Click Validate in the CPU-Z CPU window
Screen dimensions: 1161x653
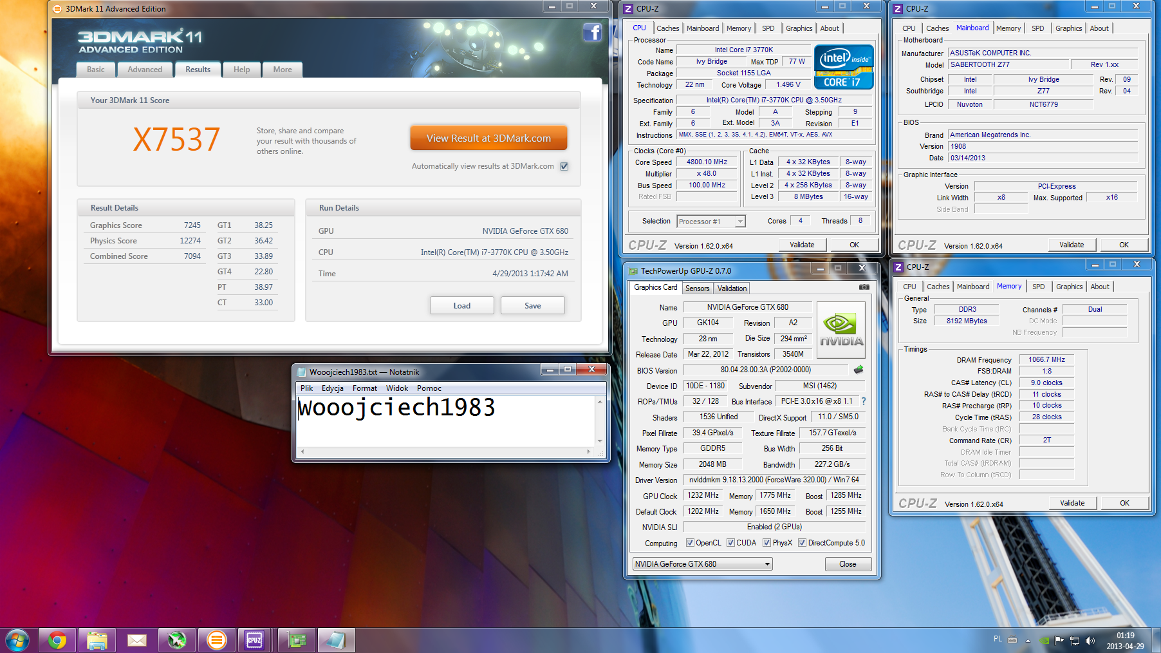tap(802, 245)
